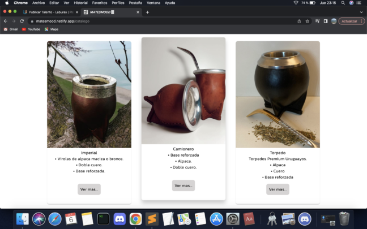Open the Historial menu
The width and height of the screenshot is (367, 229).
[x=81, y=3]
